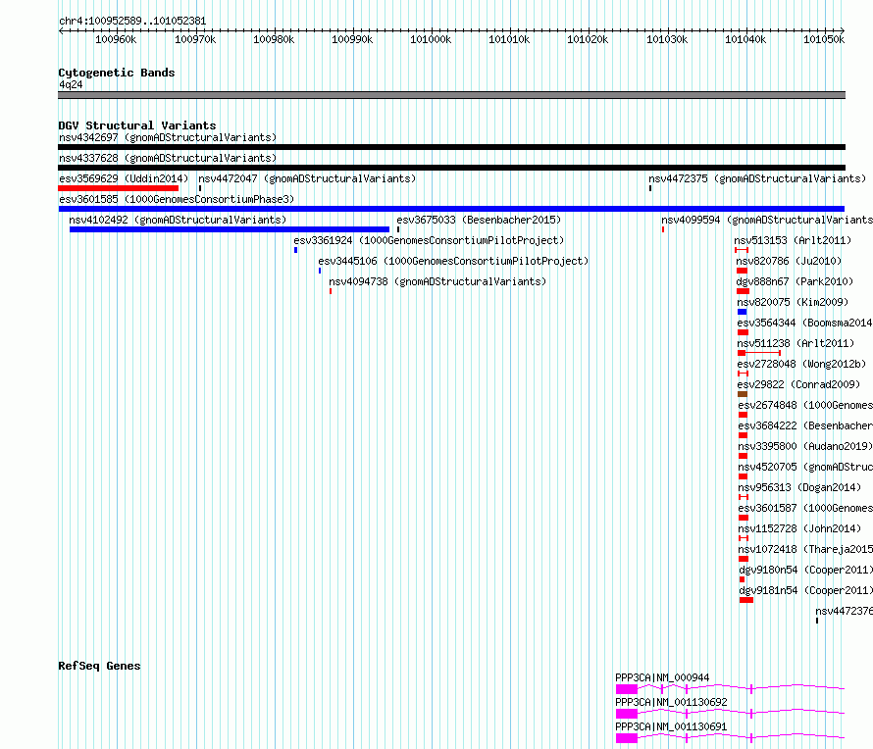This screenshot has width=873, height=749.
Task: Click the 101020k scale tick label
Action: tap(588, 39)
